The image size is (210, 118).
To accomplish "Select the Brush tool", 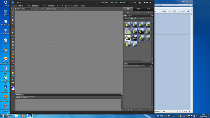I will pyautogui.click(x=13, y=64).
